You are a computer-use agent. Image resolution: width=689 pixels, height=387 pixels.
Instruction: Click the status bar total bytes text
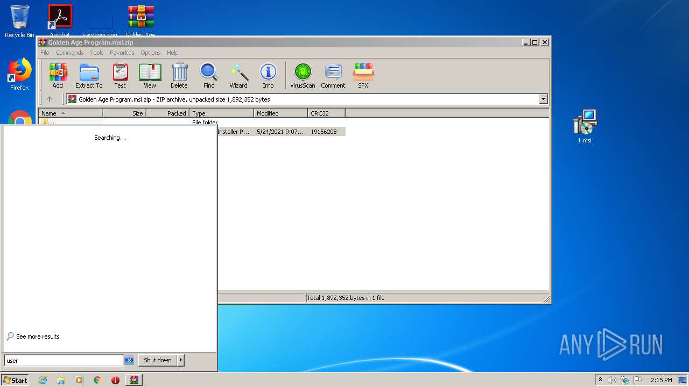pyautogui.click(x=346, y=298)
